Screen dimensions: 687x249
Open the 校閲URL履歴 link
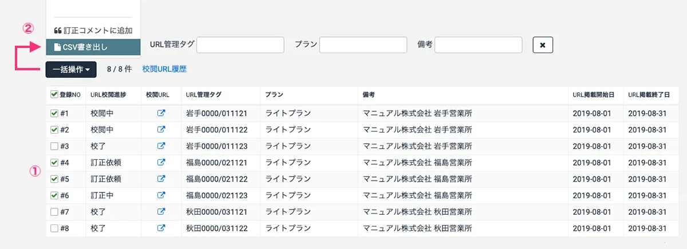click(x=164, y=69)
